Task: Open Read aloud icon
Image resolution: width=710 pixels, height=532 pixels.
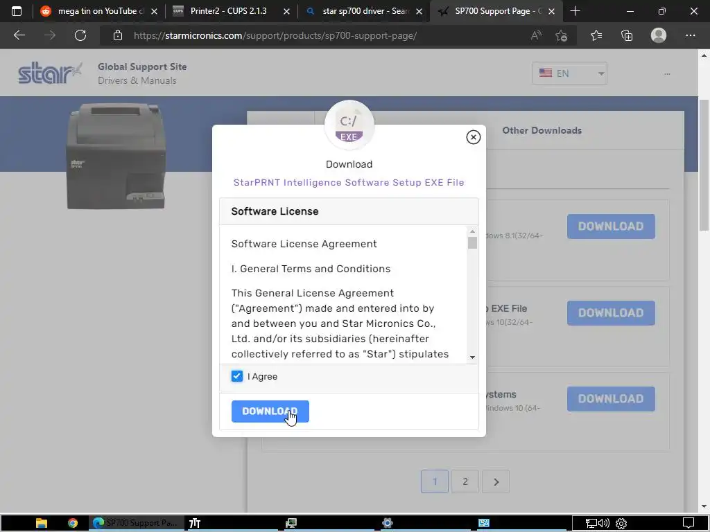Action: pyautogui.click(x=536, y=35)
